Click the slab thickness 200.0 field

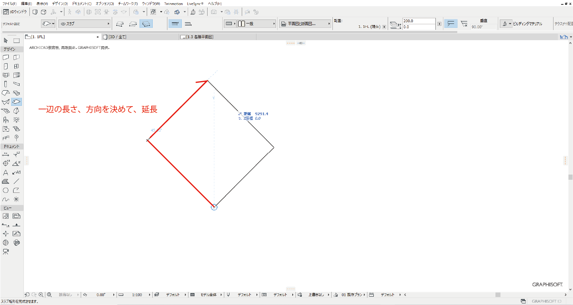pyautogui.click(x=419, y=21)
